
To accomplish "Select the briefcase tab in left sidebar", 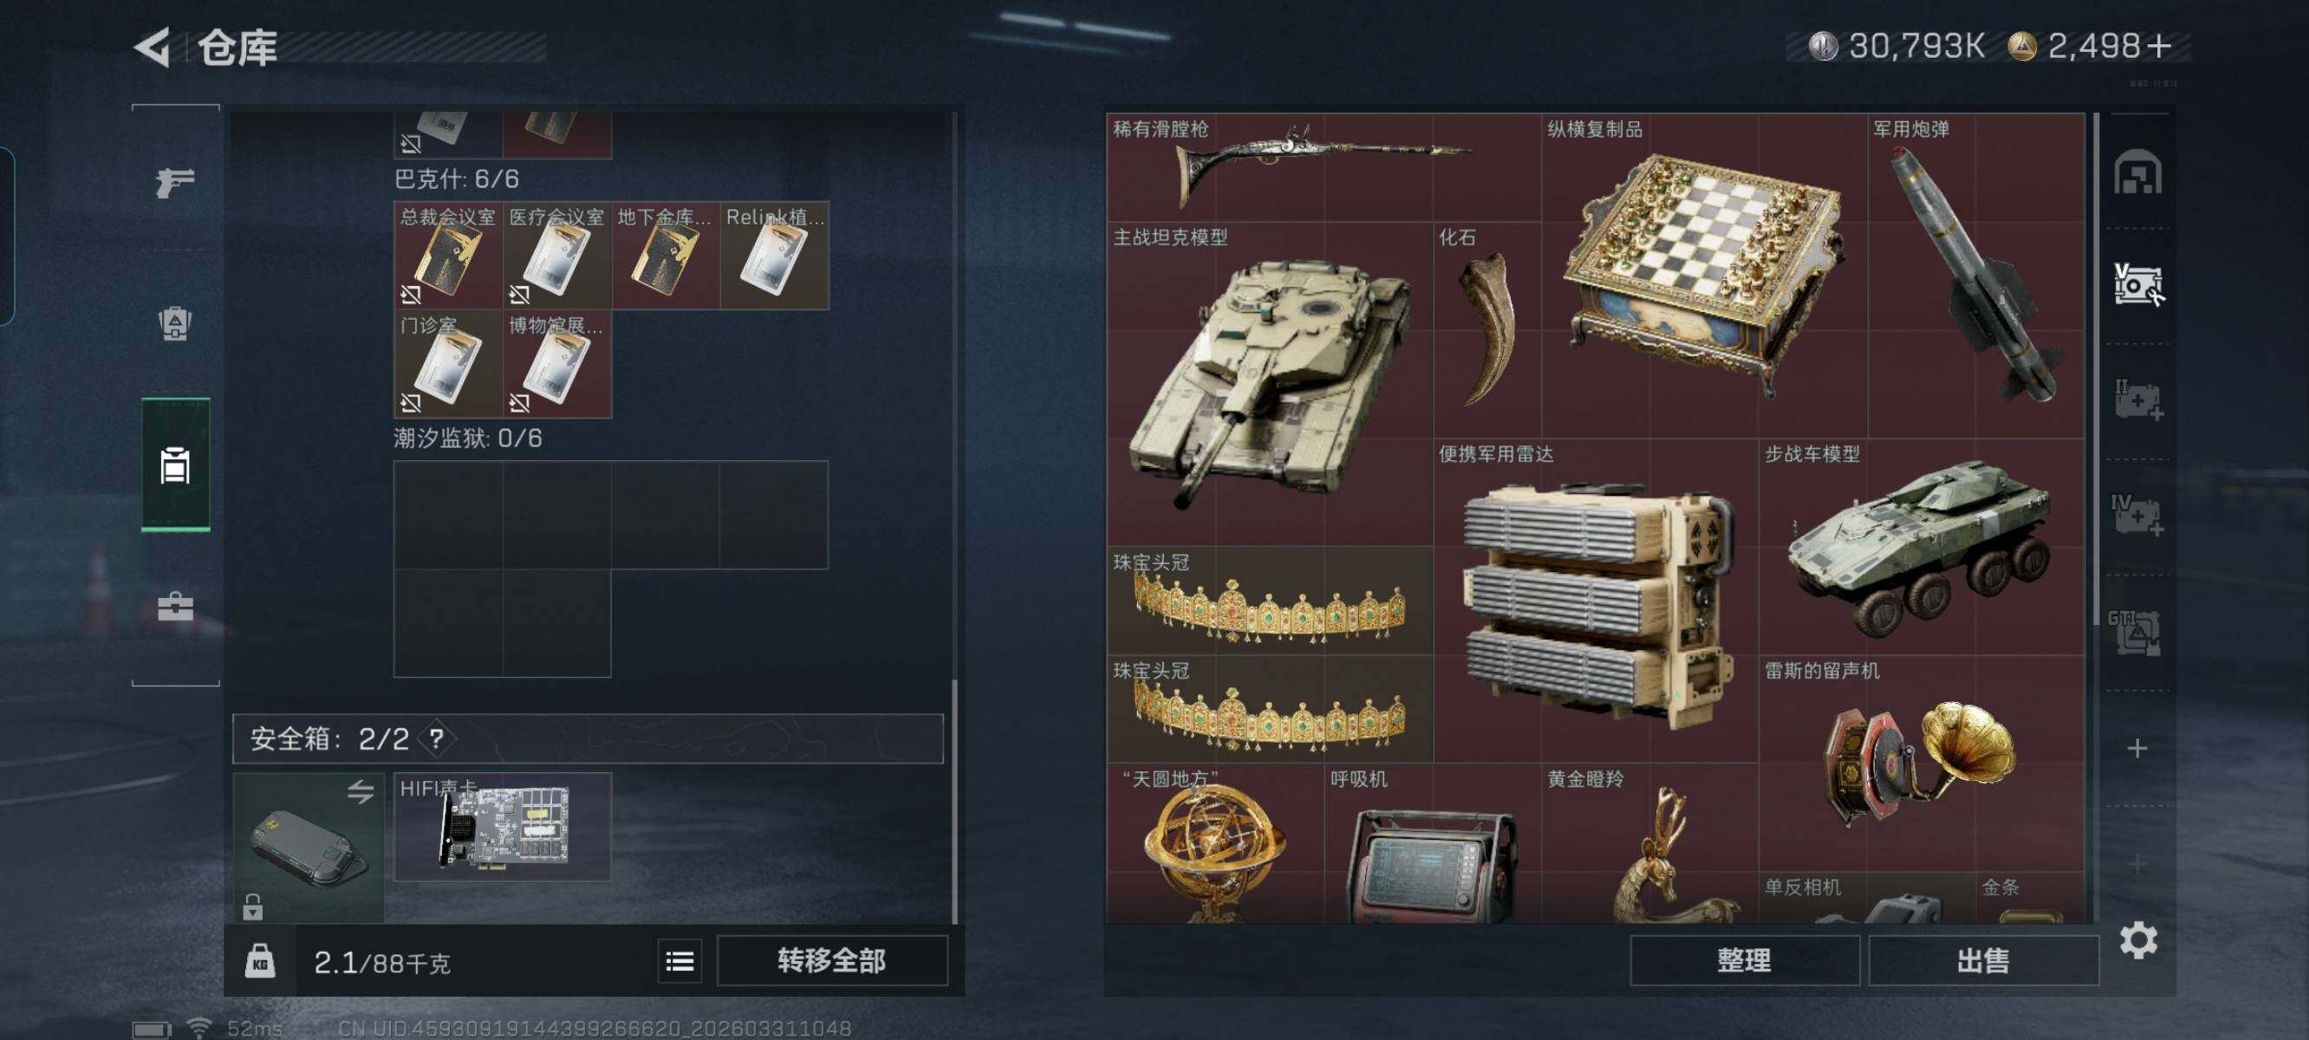I will tap(175, 607).
